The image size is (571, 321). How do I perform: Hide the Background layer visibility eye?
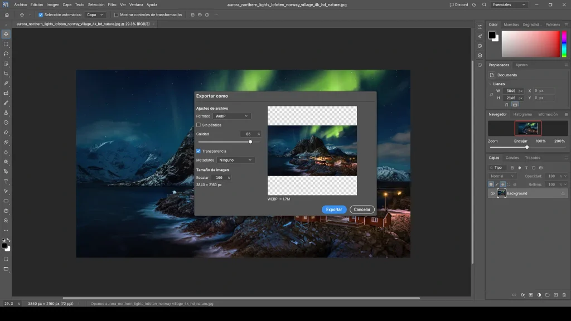[492, 193]
